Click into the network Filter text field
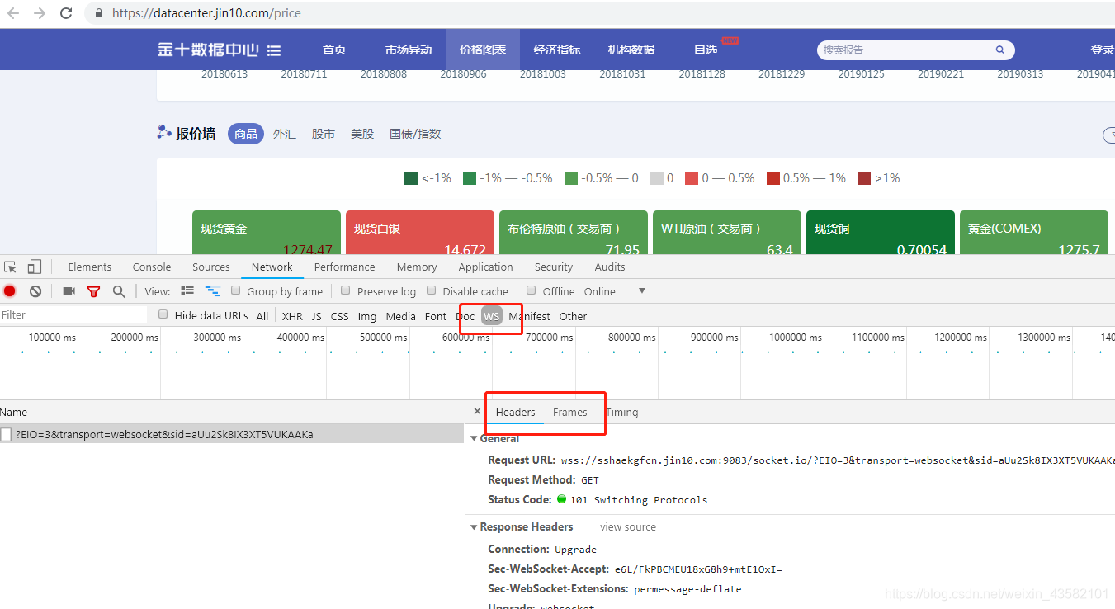Viewport: 1115px width, 609px height. 73,314
